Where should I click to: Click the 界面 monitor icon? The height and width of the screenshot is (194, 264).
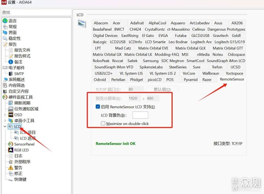(x=5, y=33)
